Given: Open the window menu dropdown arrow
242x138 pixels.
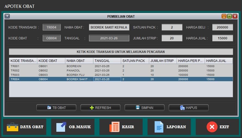Looking at the screenshot, I should [7, 16].
